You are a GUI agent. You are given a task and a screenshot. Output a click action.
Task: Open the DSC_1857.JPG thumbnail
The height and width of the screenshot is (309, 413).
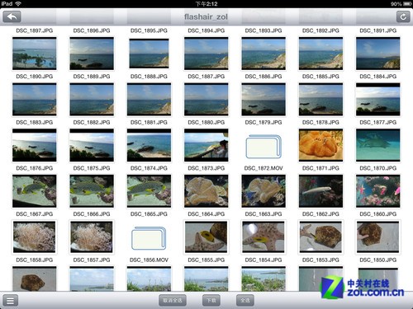[x=92, y=279]
